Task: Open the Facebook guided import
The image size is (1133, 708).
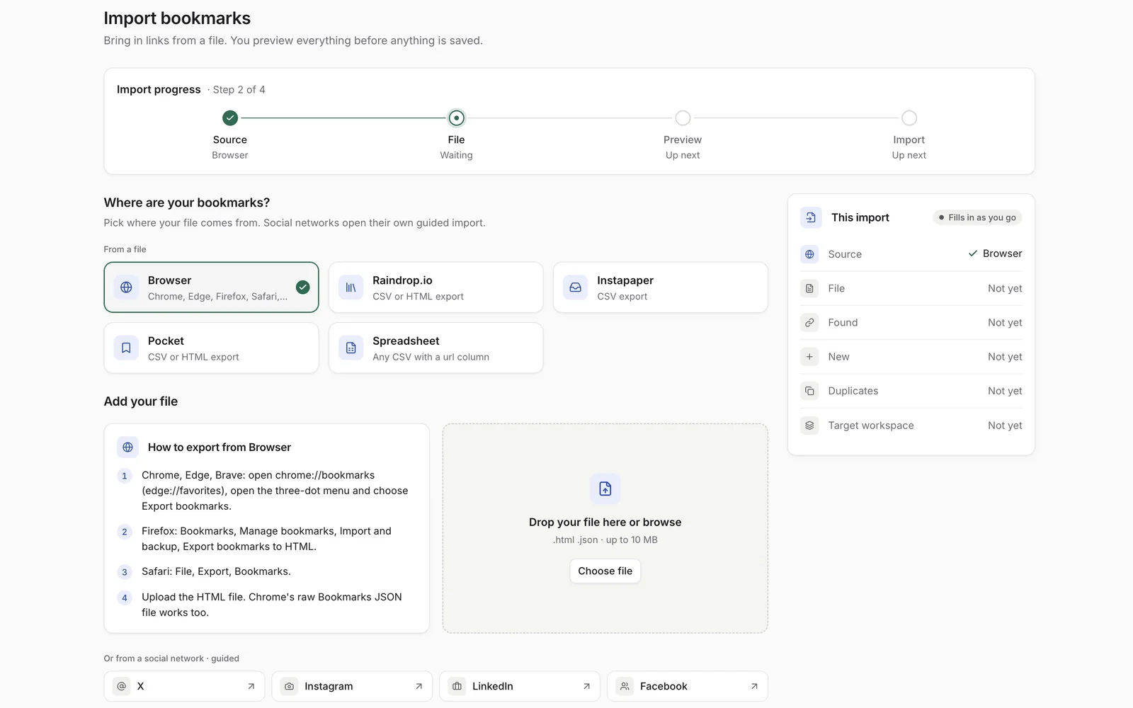Action: point(688,686)
